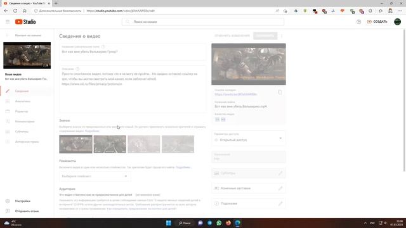Open the help question-mark icon in header
406x228 pixels.
pyautogui.click(x=358, y=22)
